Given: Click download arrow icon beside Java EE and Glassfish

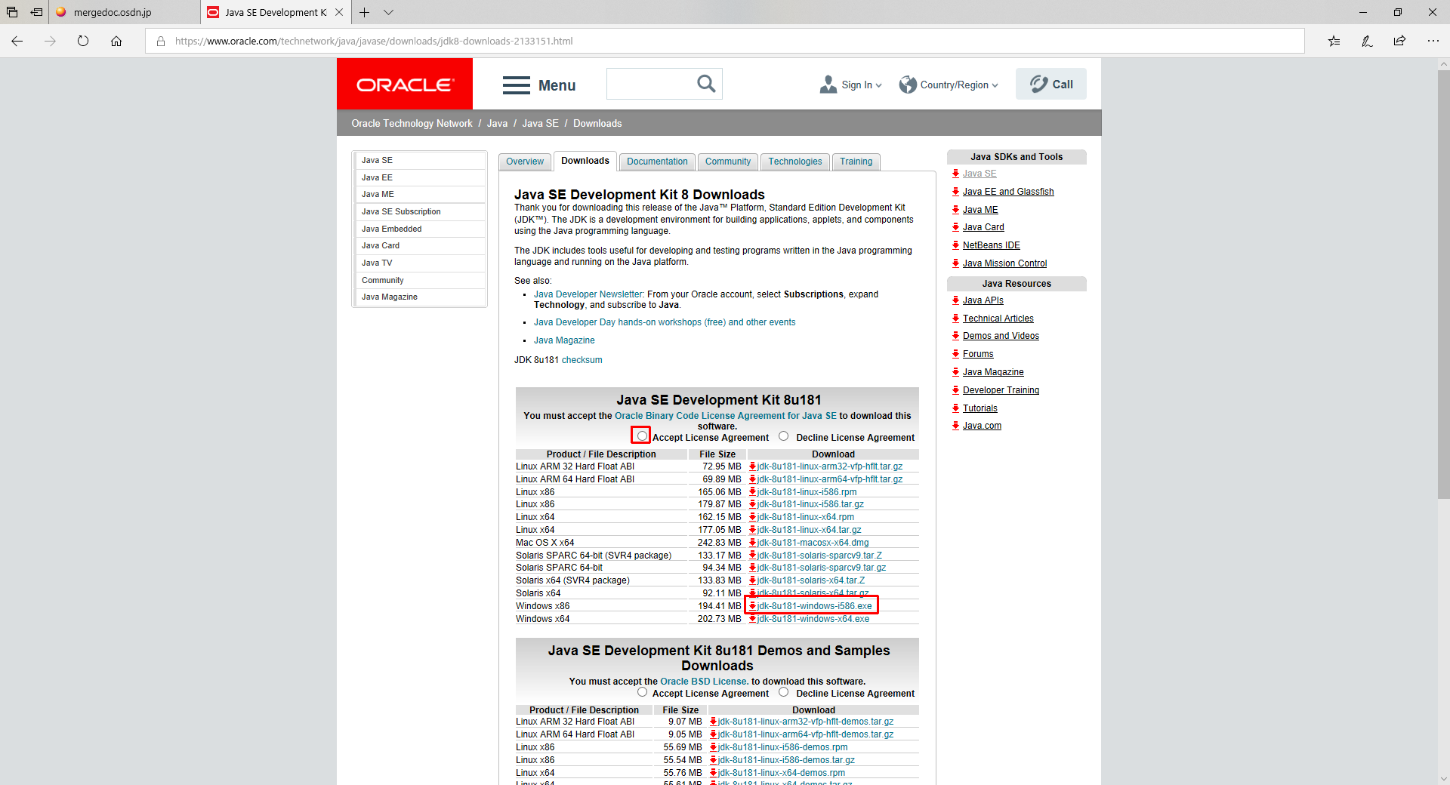Looking at the screenshot, I should [956, 192].
